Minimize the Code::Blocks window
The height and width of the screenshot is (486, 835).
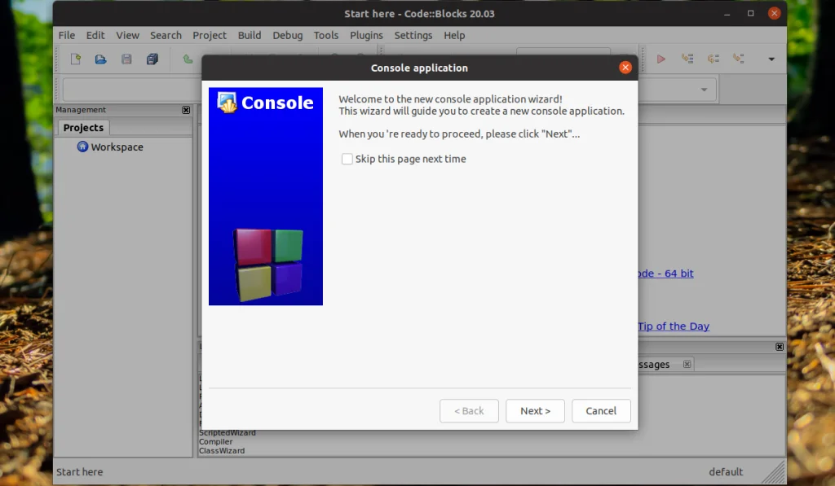[x=727, y=13]
